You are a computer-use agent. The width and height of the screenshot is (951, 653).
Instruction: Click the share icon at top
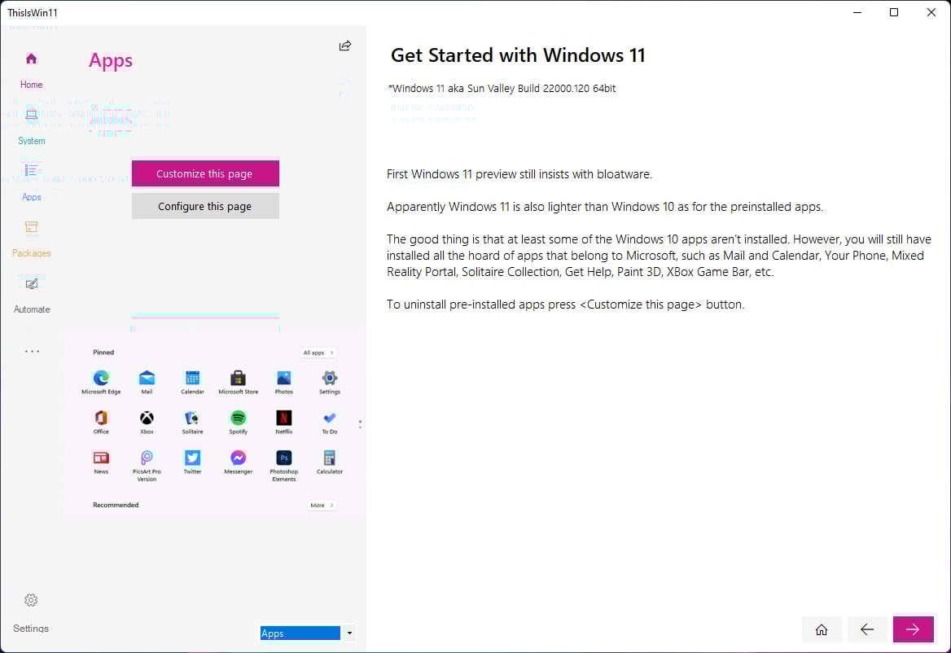pyautogui.click(x=345, y=46)
